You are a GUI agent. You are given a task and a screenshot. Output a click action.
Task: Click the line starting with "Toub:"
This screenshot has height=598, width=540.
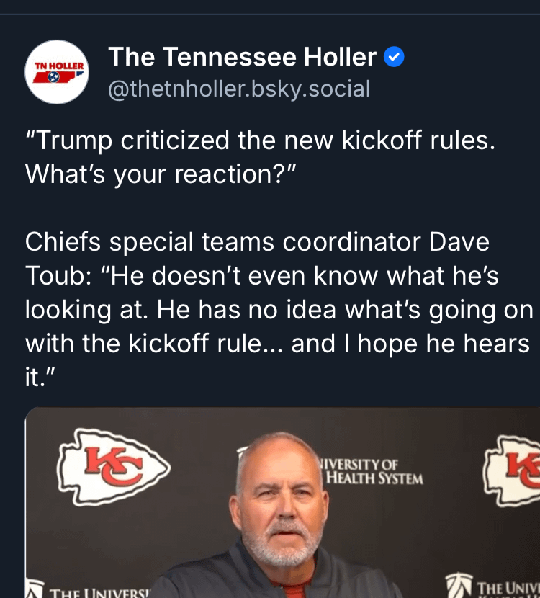pyautogui.click(x=262, y=276)
